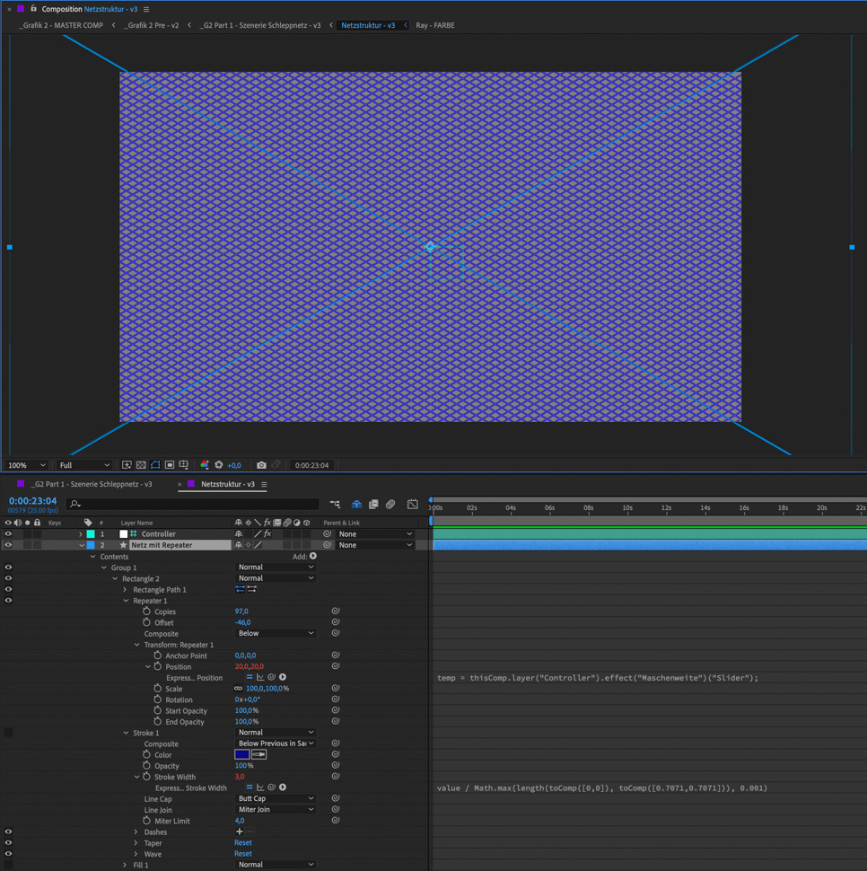The height and width of the screenshot is (871, 867).
Task: Open the viewer magnification 100% dropdown
Action: [x=26, y=465]
